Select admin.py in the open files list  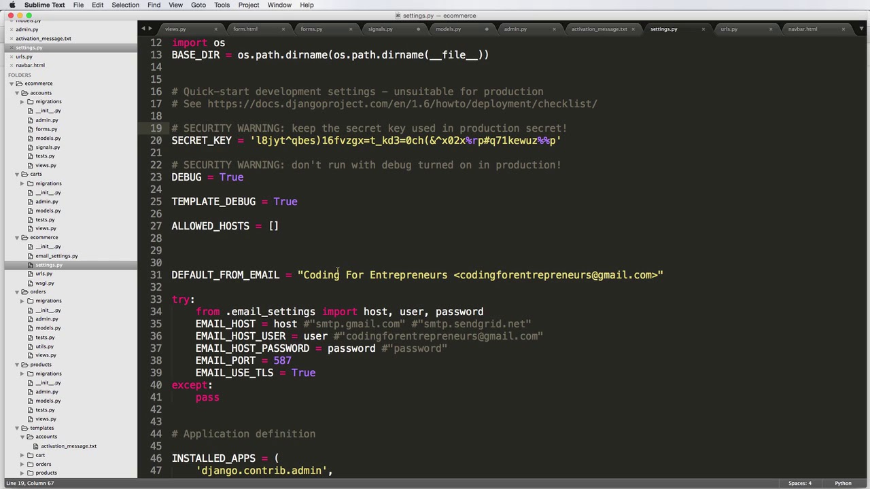point(27,29)
